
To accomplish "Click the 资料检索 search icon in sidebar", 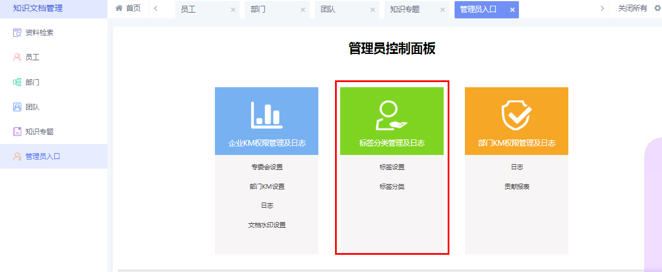I will (x=17, y=33).
